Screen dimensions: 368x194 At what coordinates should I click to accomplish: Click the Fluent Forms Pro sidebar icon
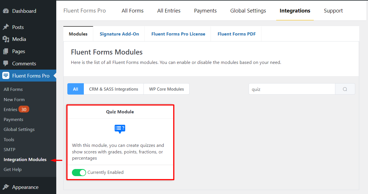click(6, 76)
